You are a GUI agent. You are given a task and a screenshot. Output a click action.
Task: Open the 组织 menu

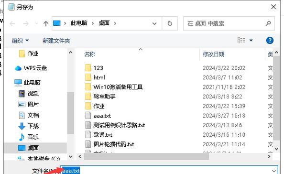point(20,41)
